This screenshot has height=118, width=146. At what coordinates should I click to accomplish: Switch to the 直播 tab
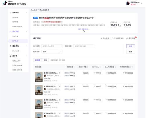45,60
